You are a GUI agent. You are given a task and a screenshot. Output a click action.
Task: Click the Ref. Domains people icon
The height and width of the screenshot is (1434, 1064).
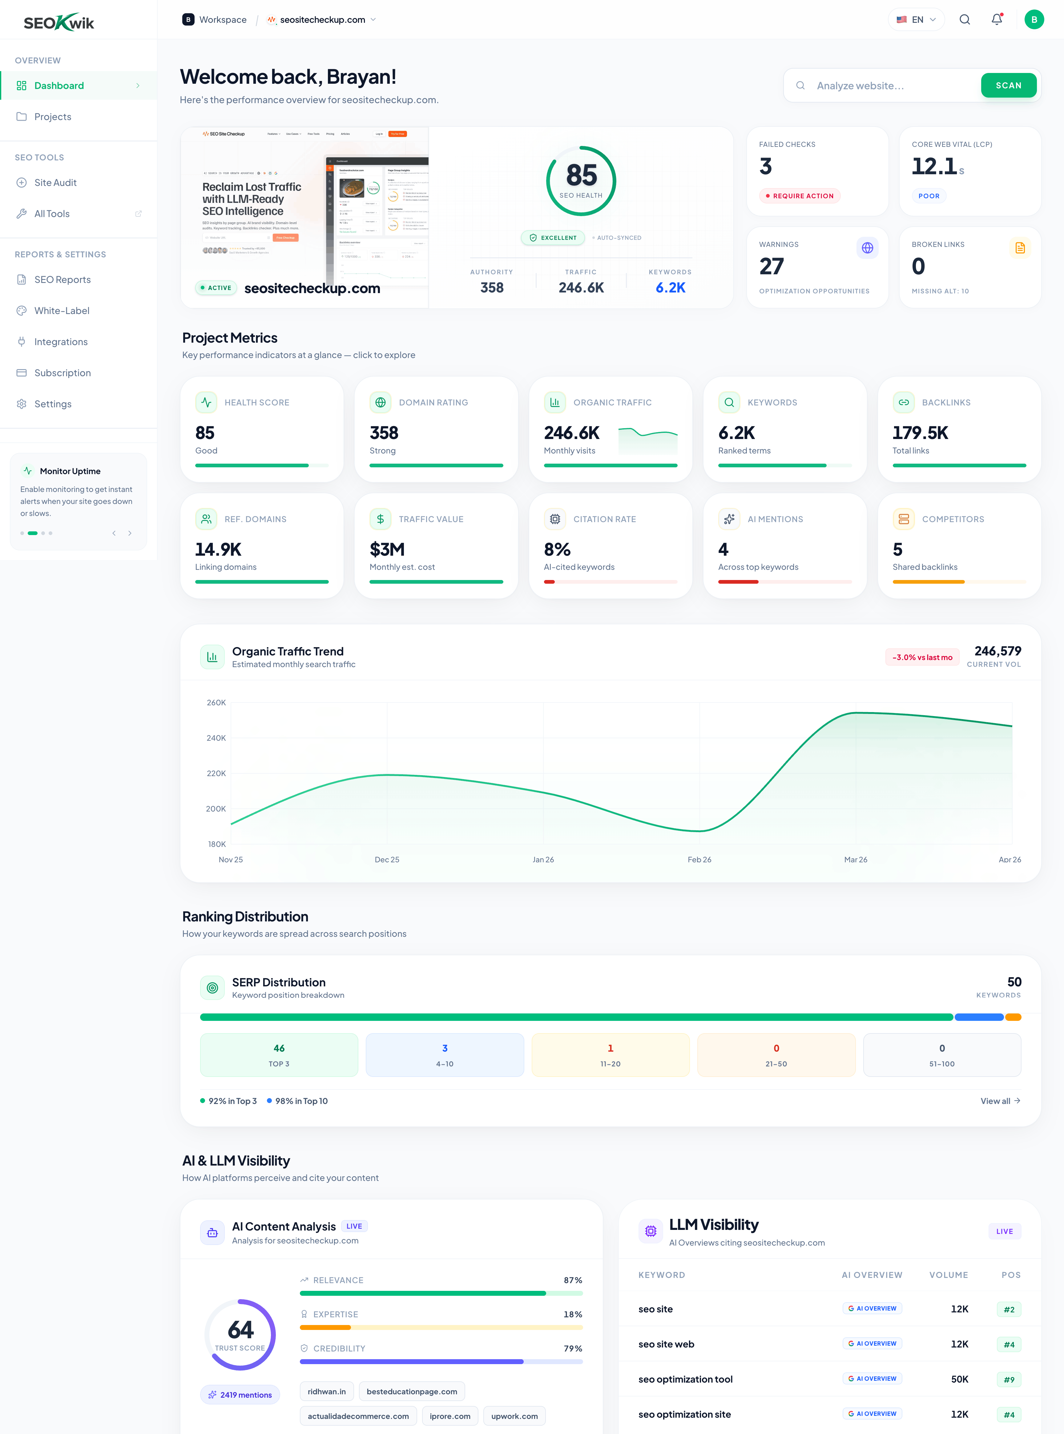(206, 519)
